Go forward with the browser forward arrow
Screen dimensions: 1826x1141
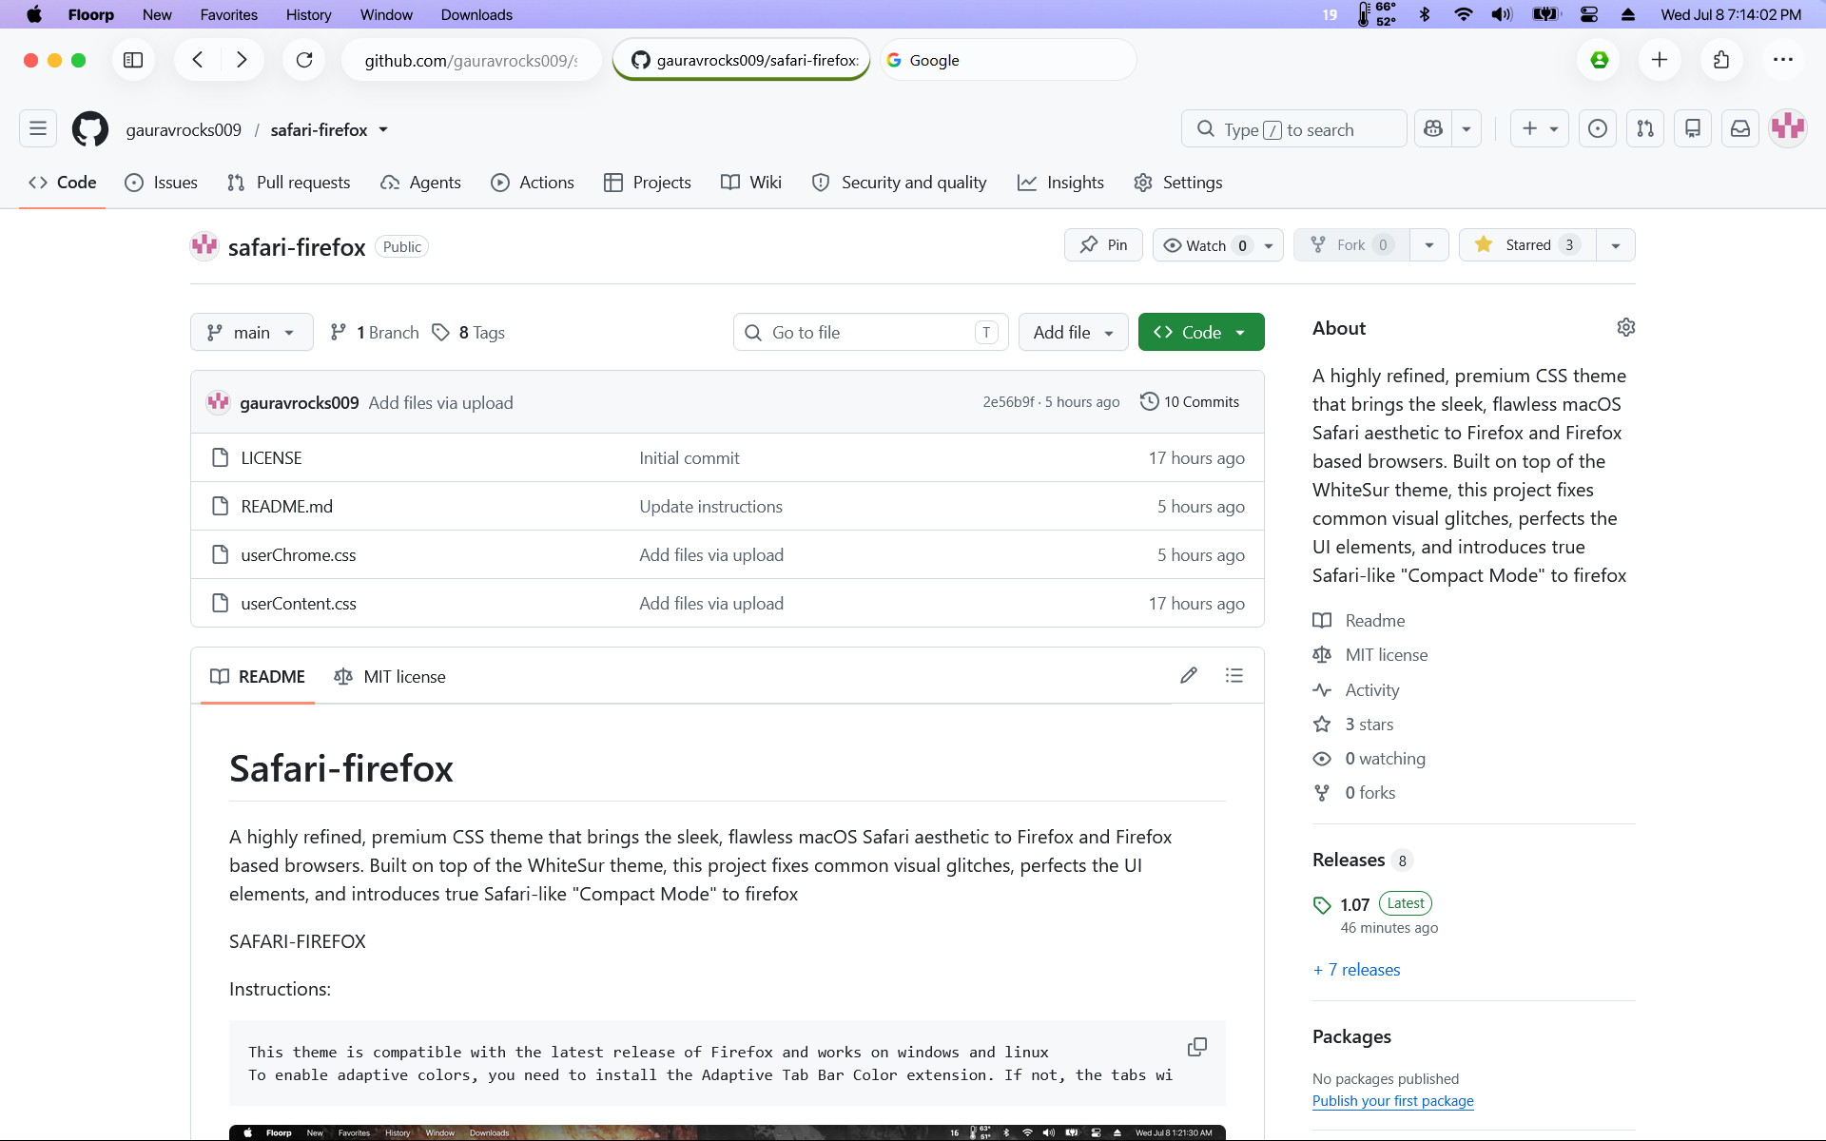pyautogui.click(x=242, y=60)
